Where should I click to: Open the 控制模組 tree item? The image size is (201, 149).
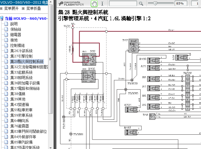coord(17,45)
